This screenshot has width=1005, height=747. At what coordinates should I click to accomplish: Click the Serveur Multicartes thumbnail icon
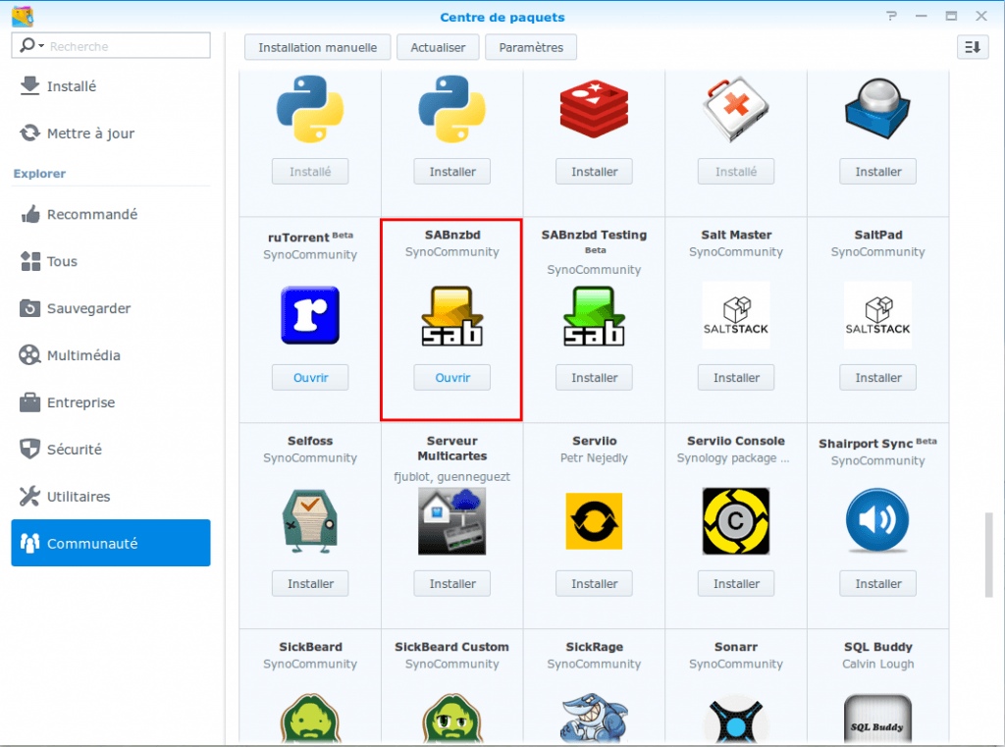coord(451,520)
